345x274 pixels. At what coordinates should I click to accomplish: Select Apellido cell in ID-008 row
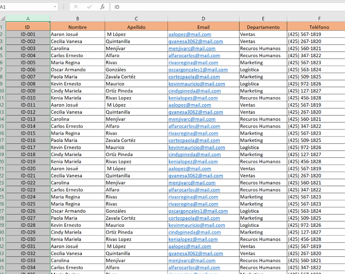(x=136, y=83)
